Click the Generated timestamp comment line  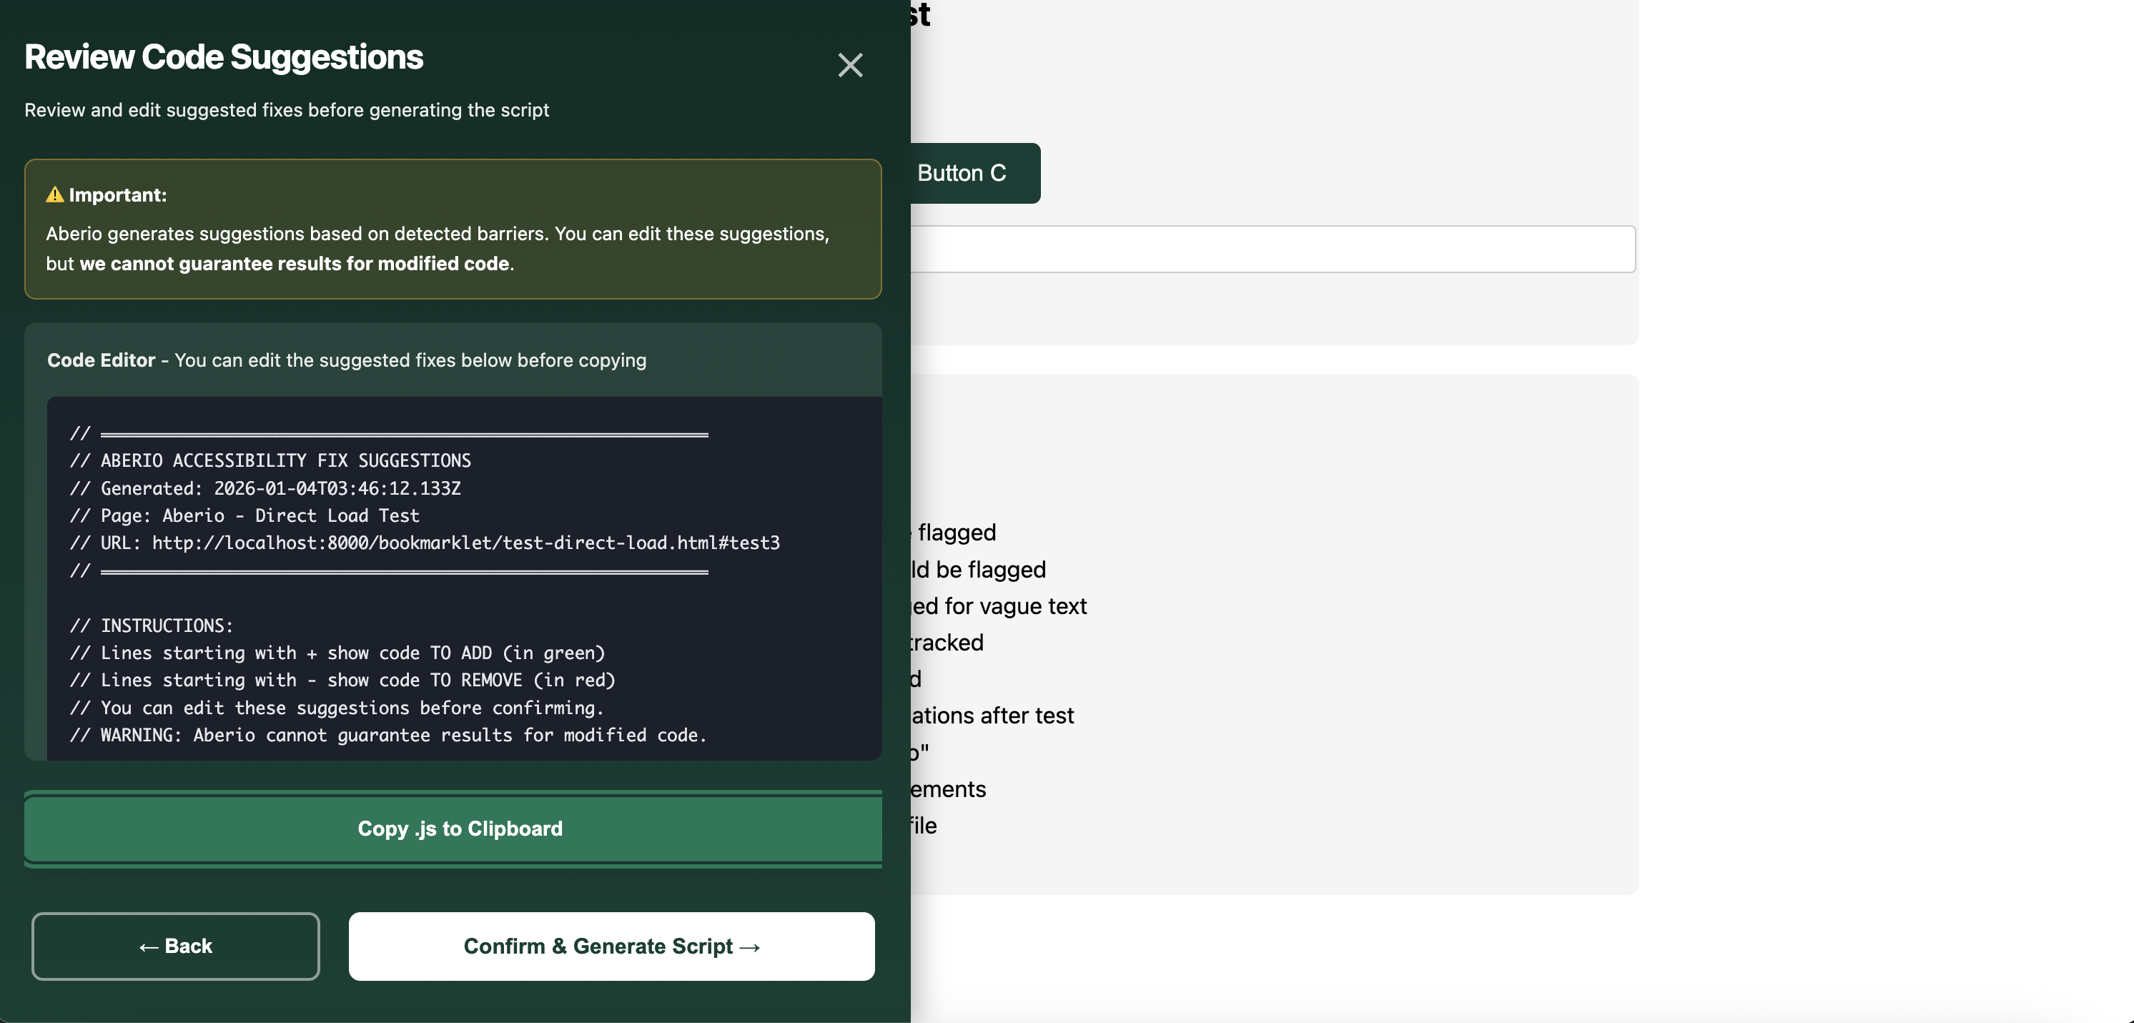pyautogui.click(x=267, y=488)
